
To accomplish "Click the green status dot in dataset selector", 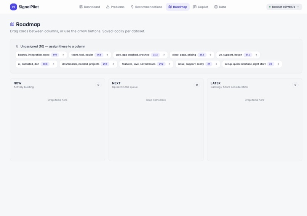I will tap(270, 7).
